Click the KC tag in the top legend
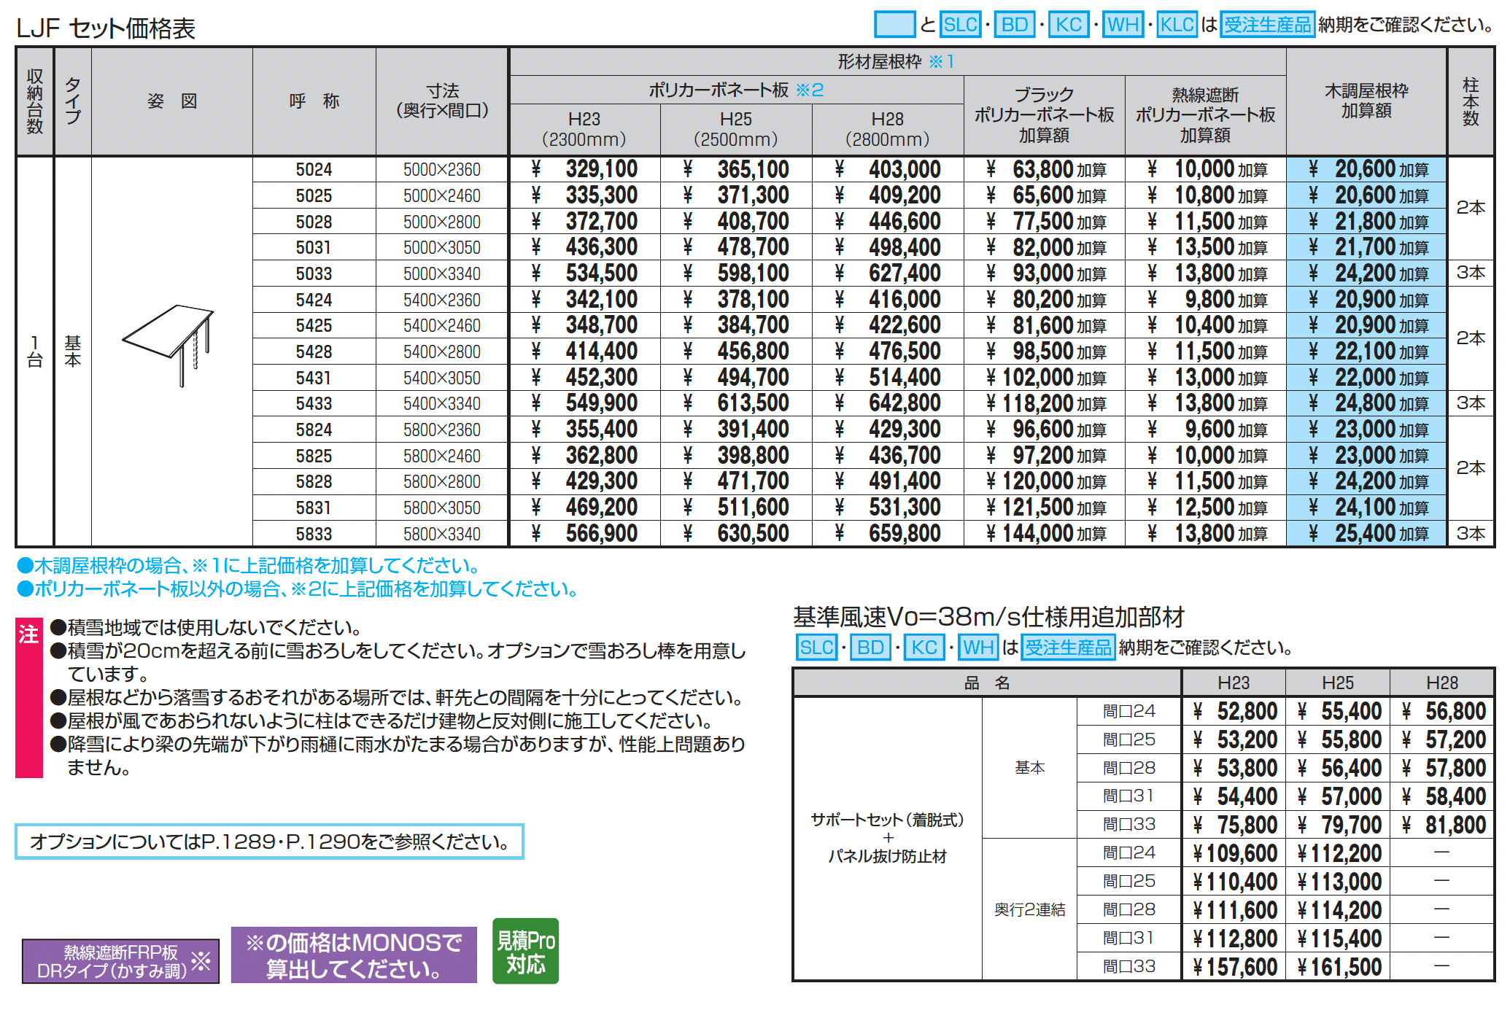This screenshot has width=1510, height=1010. click(x=1069, y=25)
